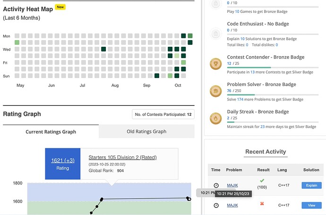This screenshot has width=326, height=215.
Task: Click the contest date 2023-10-25 22:00:02
Action: tap(107, 164)
